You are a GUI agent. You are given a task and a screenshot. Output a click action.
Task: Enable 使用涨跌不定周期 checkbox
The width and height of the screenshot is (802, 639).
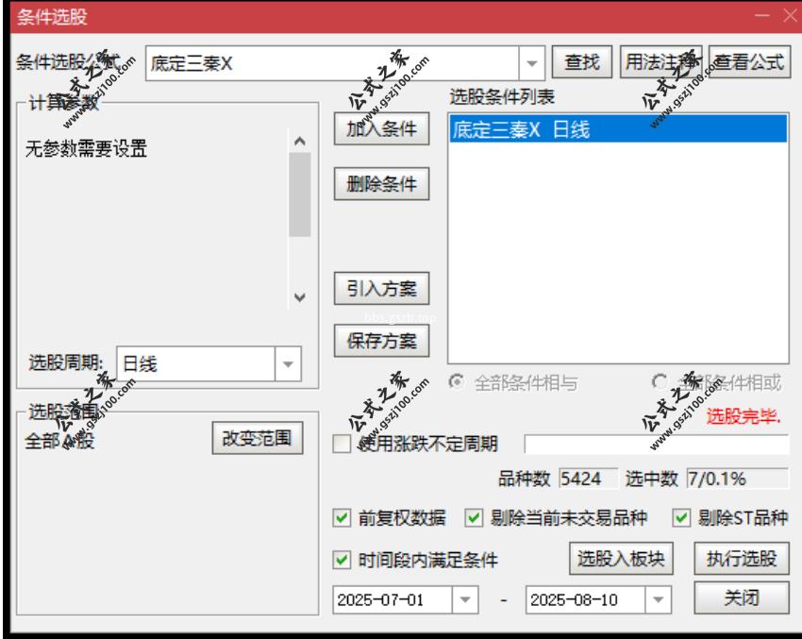[x=342, y=444]
